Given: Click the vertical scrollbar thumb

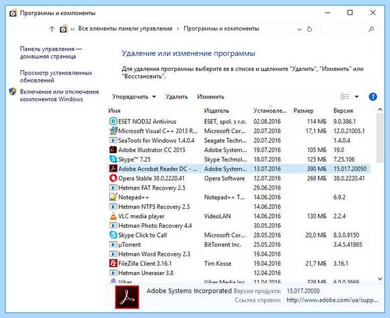Looking at the screenshot, I should [380, 138].
